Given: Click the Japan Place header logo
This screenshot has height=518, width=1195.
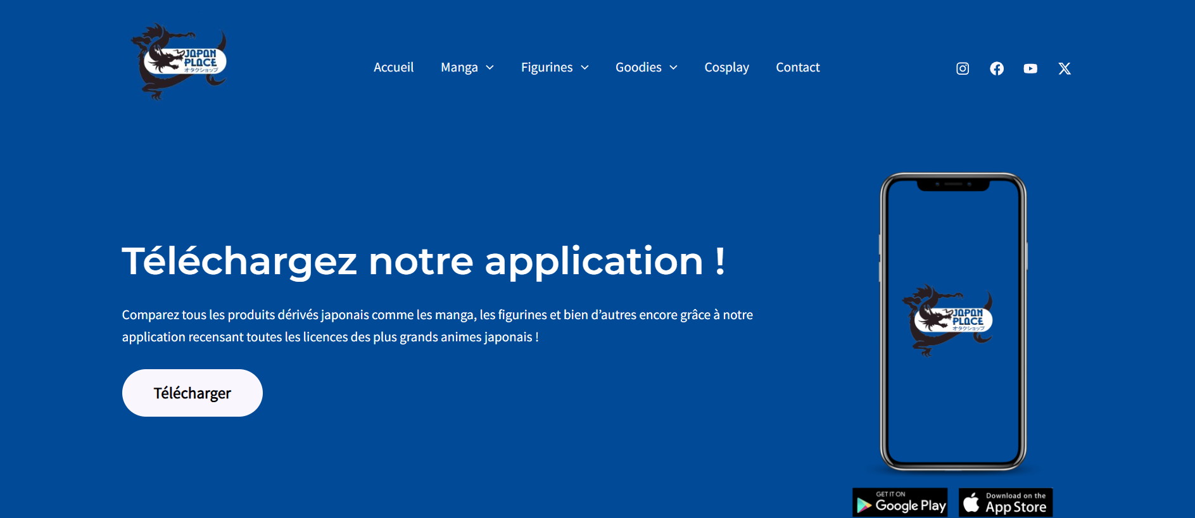Looking at the screenshot, I should click(x=179, y=61).
